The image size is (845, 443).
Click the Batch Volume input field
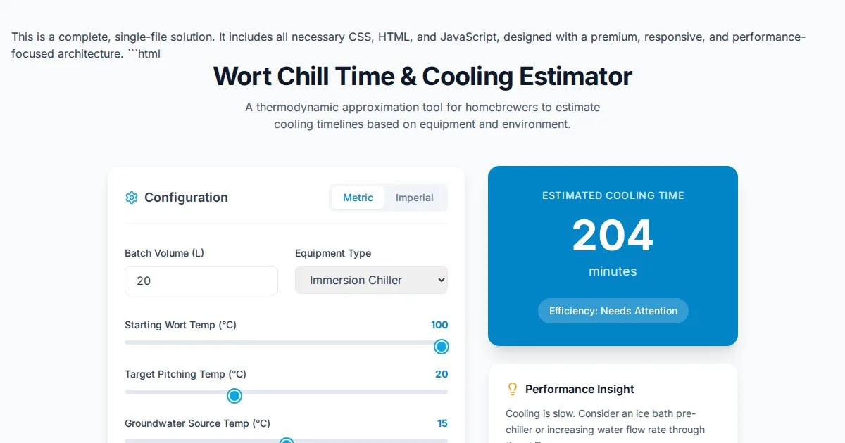201,281
